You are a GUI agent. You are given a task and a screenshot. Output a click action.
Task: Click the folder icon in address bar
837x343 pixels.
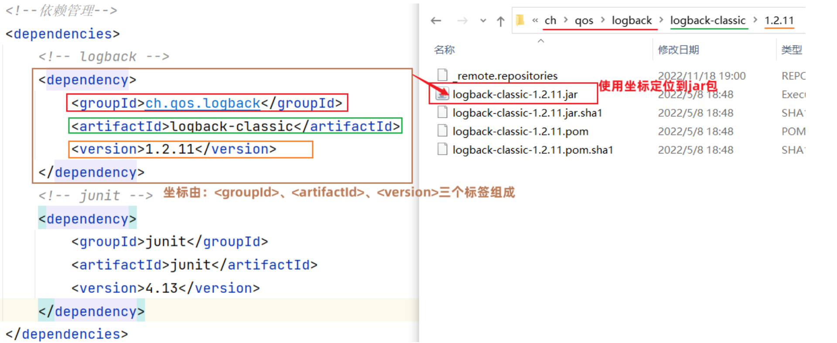pyautogui.click(x=520, y=20)
